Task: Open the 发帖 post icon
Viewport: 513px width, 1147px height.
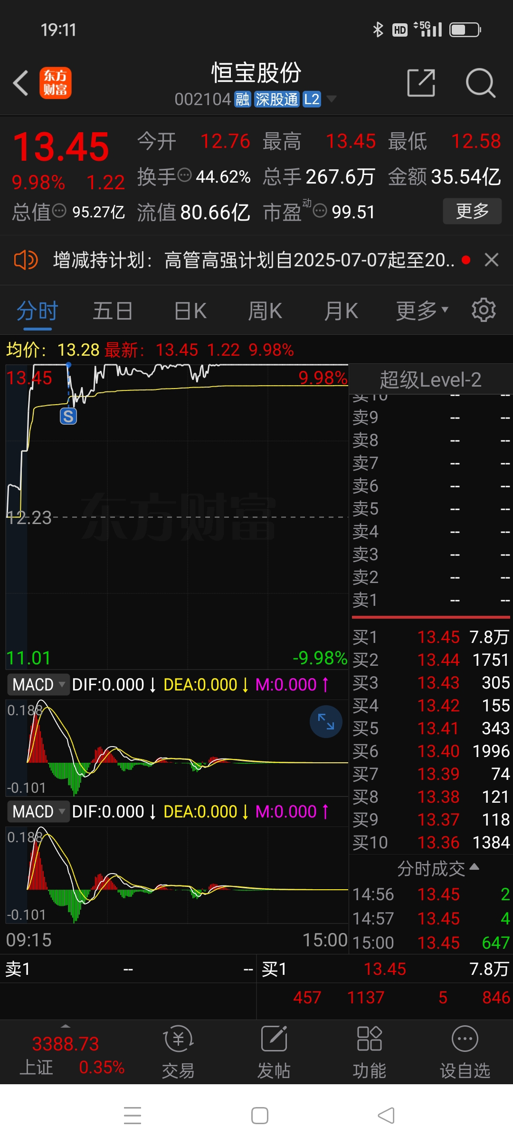Action: tap(274, 1052)
